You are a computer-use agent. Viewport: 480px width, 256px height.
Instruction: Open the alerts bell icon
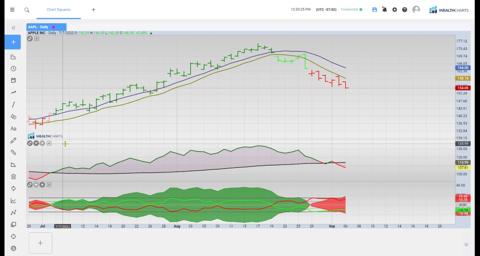384,9
